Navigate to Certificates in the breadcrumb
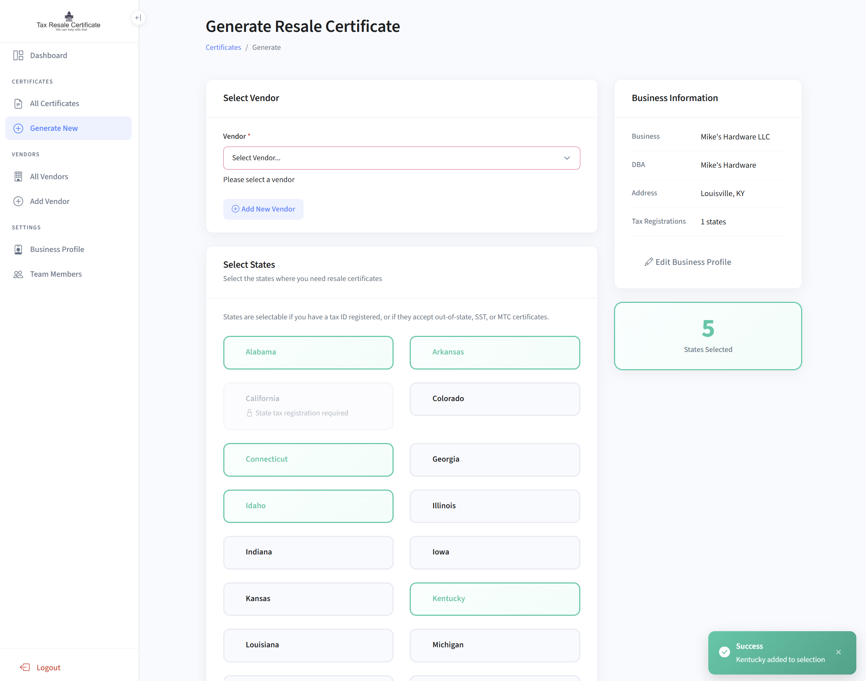This screenshot has width=866, height=681. (223, 47)
